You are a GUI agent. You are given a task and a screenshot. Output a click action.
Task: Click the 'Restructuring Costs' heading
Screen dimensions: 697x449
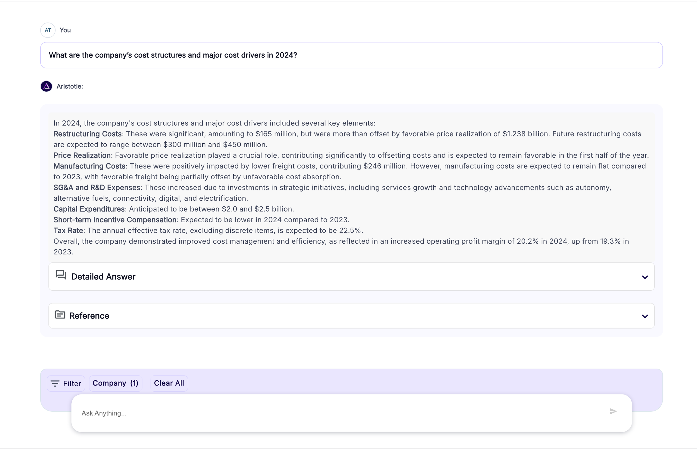coord(88,134)
